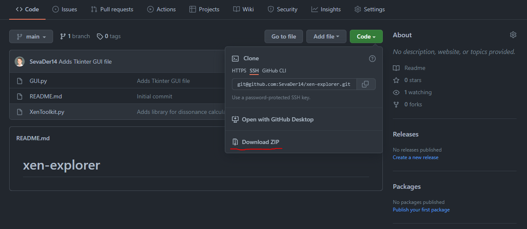The image size is (527, 229).
Task: Click the forks icon
Action: coord(396,104)
